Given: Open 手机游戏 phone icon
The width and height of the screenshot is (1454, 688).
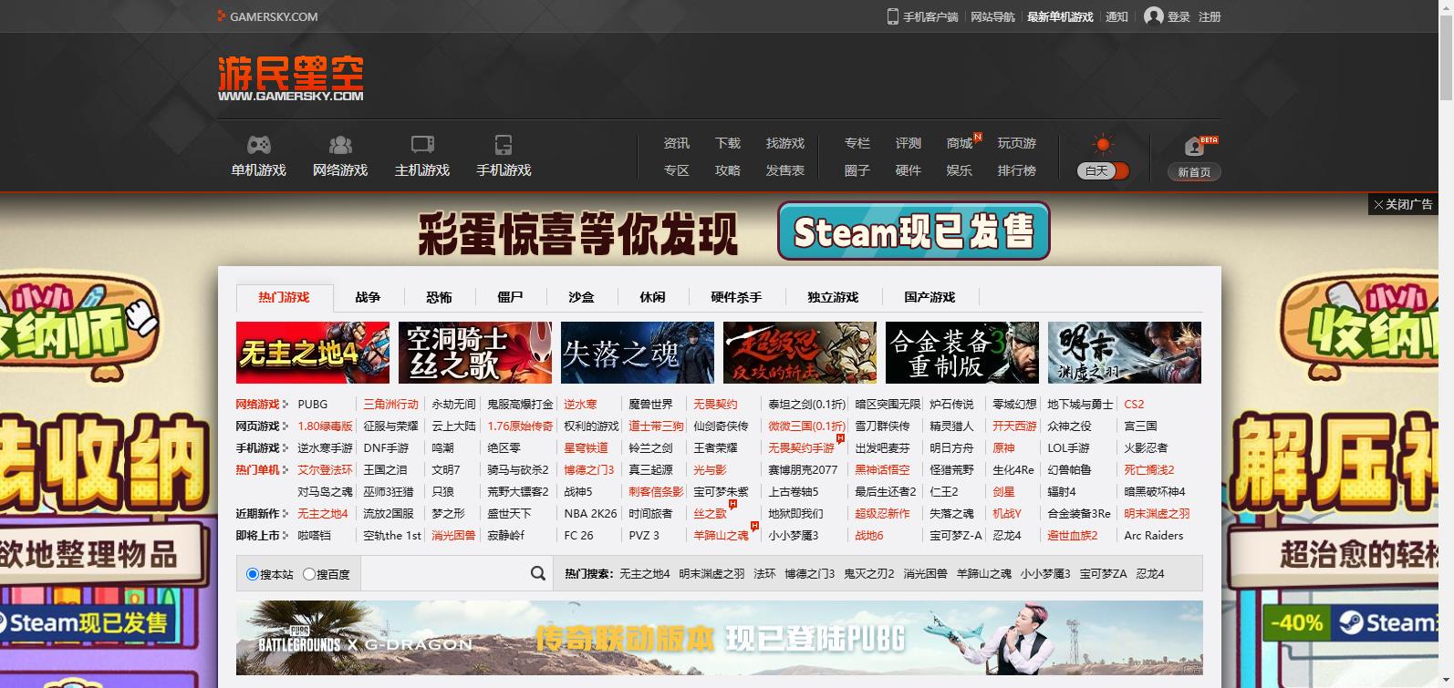Looking at the screenshot, I should tap(504, 145).
